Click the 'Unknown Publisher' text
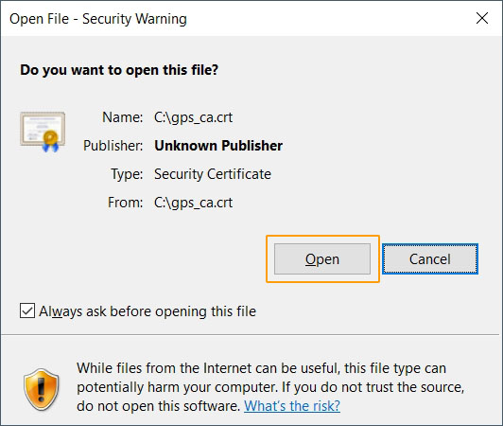Screen dimensions: 503x426 click(x=218, y=146)
